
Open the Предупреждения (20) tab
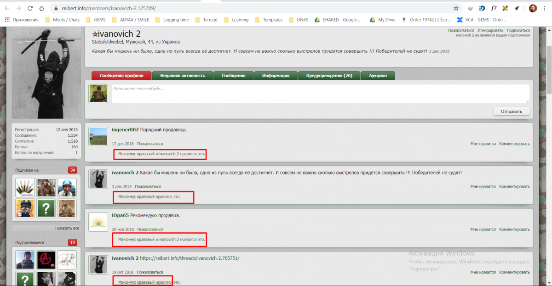[x=329, y=76]
